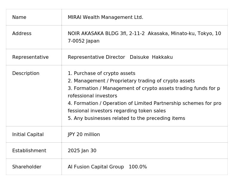Click the Shareholder row label
239x184 pixels.
[27, 167]
